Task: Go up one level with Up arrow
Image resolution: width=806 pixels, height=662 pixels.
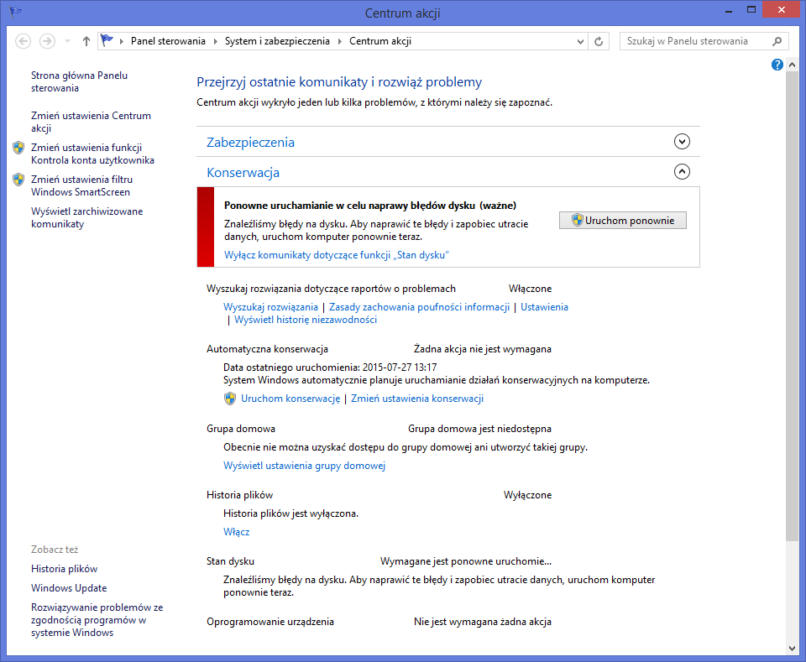Action: (86, 41)
